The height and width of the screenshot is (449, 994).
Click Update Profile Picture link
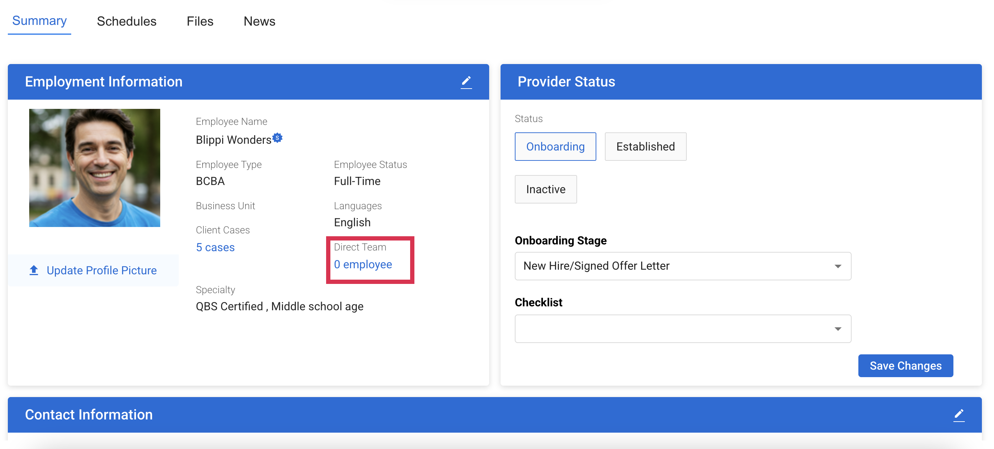(101, 270)
